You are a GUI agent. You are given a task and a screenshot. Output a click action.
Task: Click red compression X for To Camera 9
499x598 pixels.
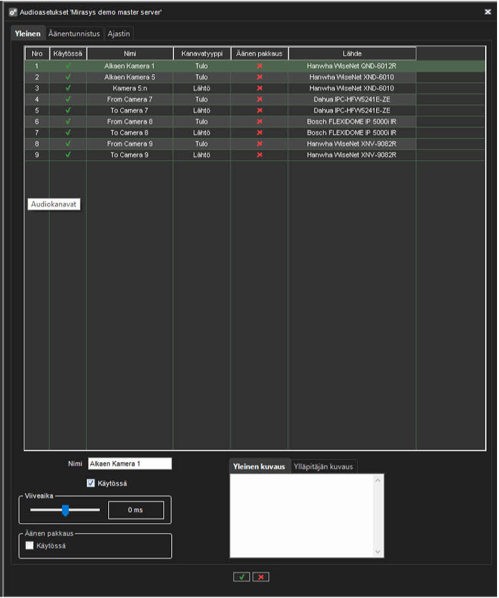pyautogui.click(x=259, y=155)
